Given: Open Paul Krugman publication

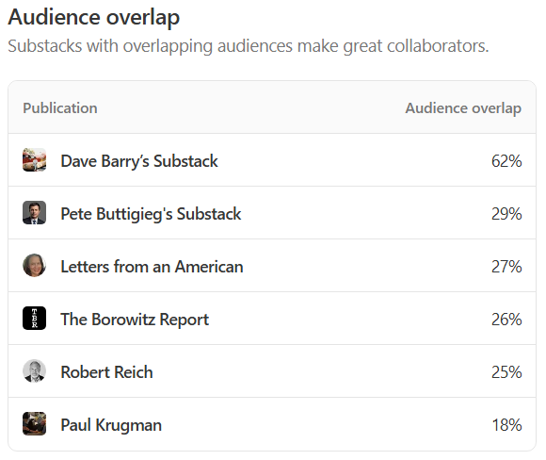Looking at the screenshot, I should pos(111,425).
